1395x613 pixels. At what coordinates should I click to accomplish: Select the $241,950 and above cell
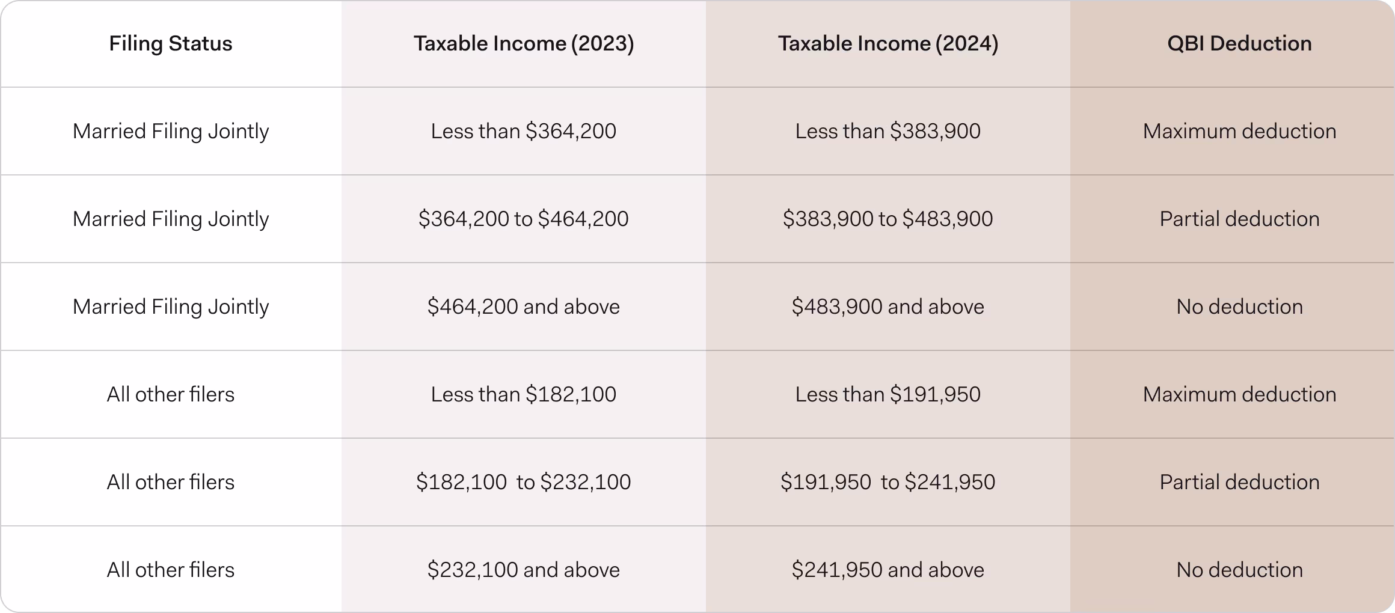tap(888, 570)
